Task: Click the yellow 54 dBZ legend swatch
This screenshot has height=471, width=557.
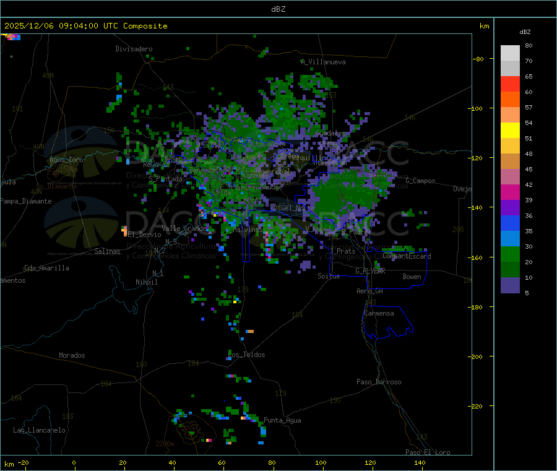Action: (x=510, y=131)
